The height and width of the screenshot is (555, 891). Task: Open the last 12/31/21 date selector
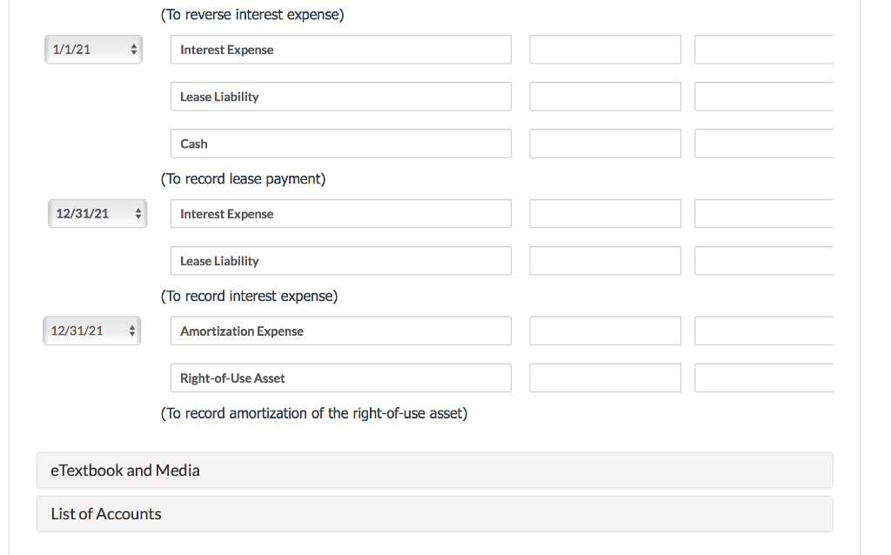(91, 331)
